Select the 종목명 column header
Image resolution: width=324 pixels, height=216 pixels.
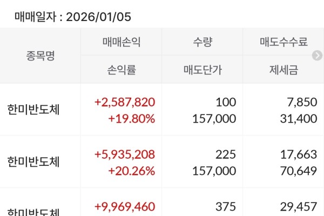pos(40,55)
